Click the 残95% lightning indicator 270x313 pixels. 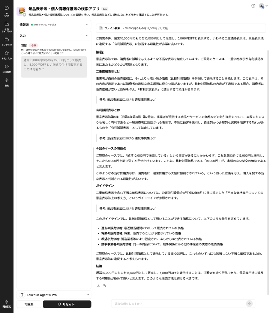tap(7, 304)
